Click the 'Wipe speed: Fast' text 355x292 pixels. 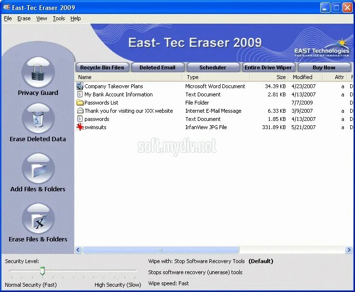[x=168, y=283]
